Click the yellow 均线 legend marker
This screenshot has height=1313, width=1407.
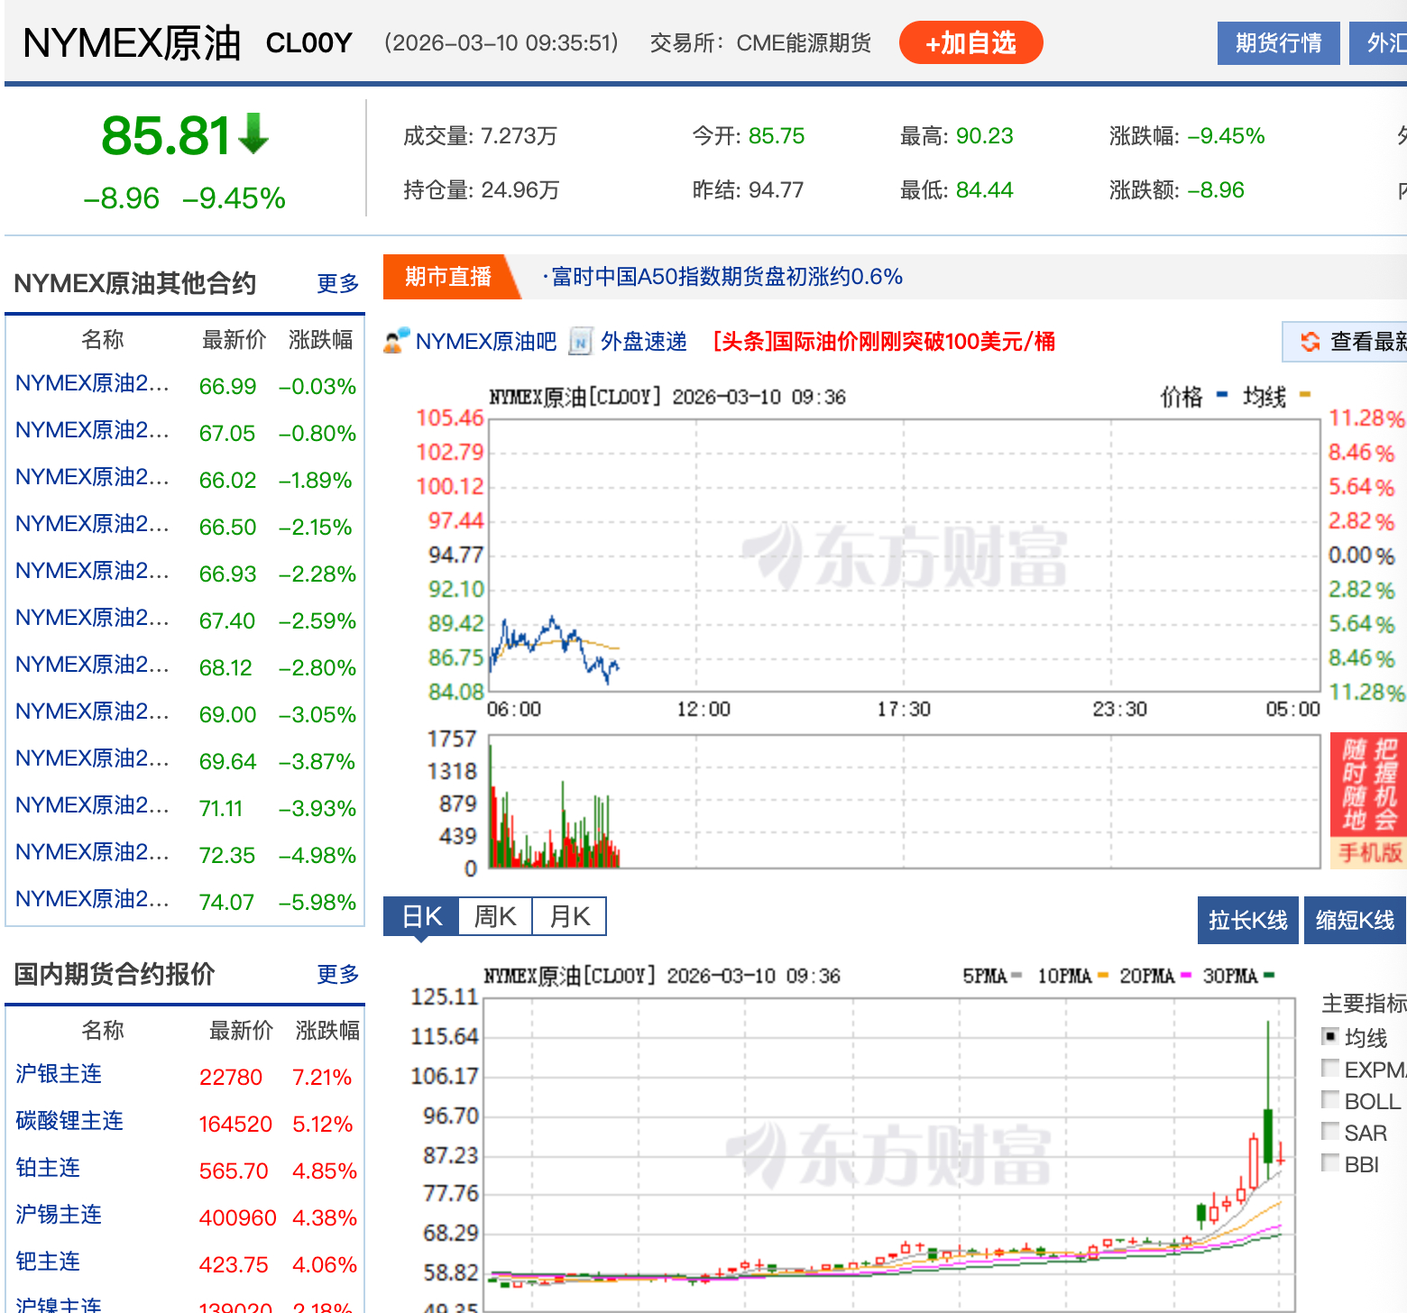[x=1305, y=394]
